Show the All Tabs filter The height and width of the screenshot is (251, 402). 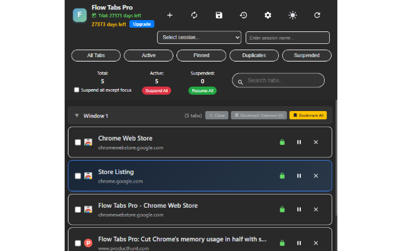(x=96, y=55)
